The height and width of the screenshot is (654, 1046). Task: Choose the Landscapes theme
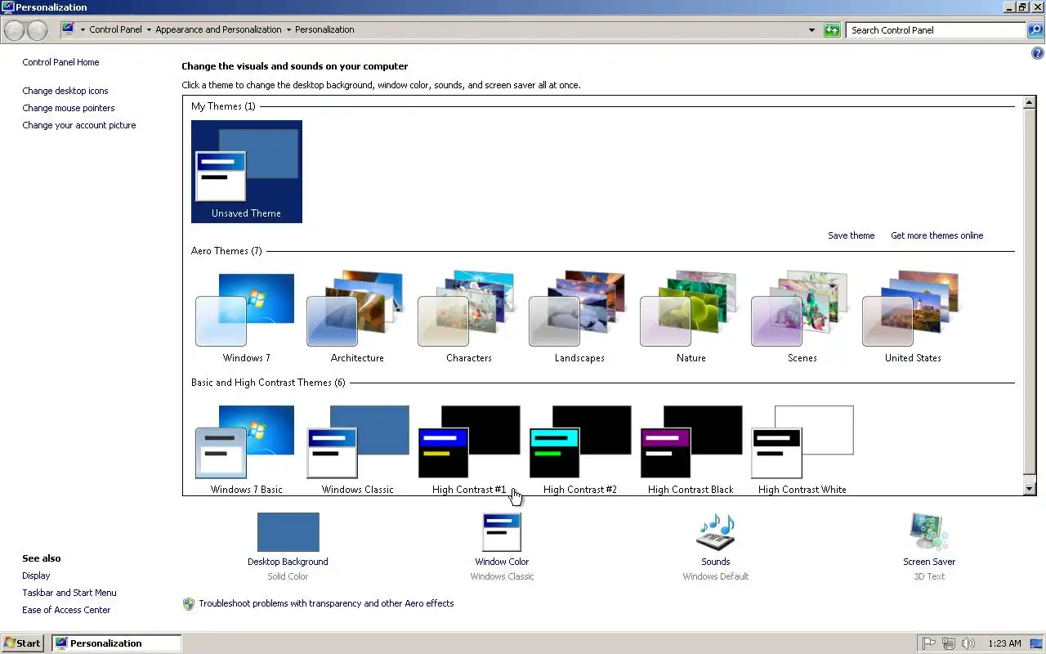coord(579,317)
